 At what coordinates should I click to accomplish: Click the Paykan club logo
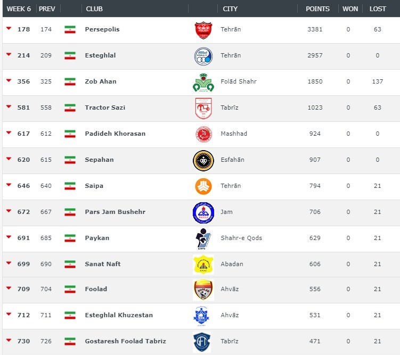pos(203,238)
